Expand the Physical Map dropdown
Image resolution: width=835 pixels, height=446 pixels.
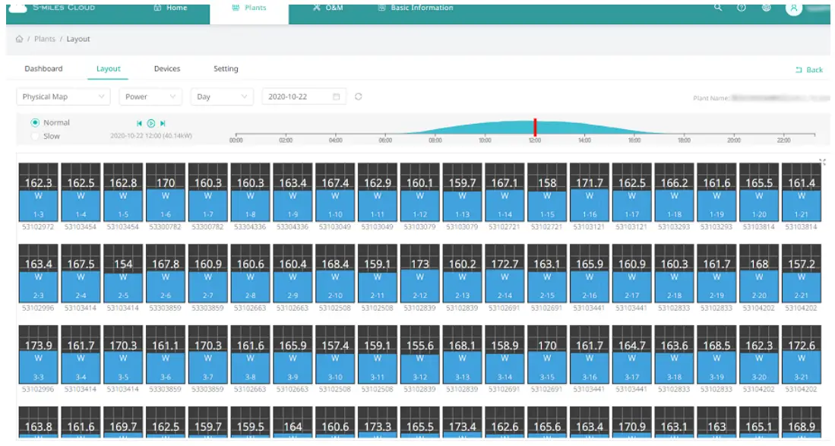pyautogui.click(x=64, y=97)
